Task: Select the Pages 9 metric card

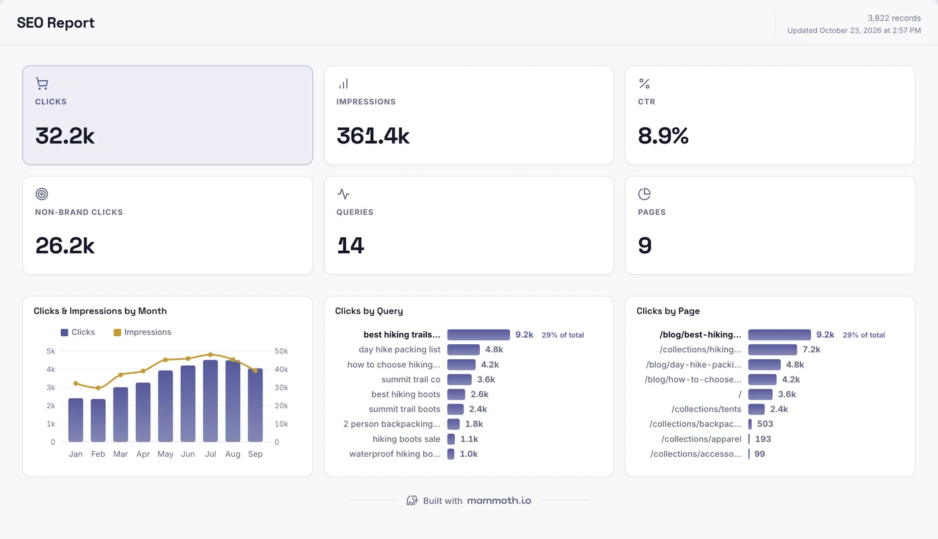Action: 770,226
